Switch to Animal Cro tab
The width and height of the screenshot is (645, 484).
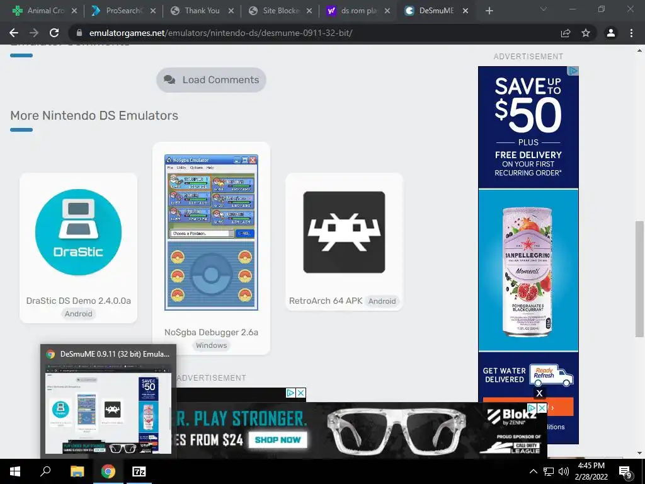click(45, 11)
